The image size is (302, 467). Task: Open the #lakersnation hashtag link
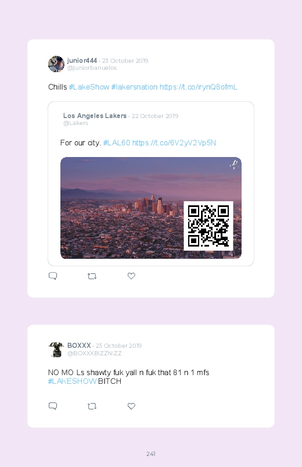134,87
